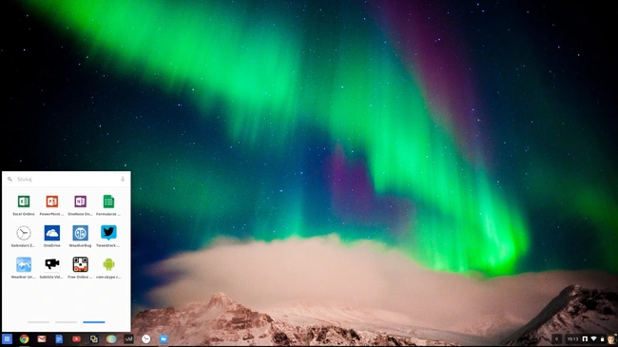Viewport: 618px width, 347px height.
Task: Open YouTube from the shelf
Action: [x=76, y=338]
